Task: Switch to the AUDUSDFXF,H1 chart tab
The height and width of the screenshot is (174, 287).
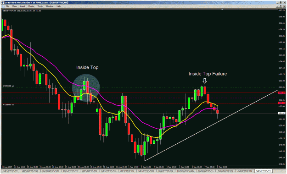Action: click(x=225, y=171)
